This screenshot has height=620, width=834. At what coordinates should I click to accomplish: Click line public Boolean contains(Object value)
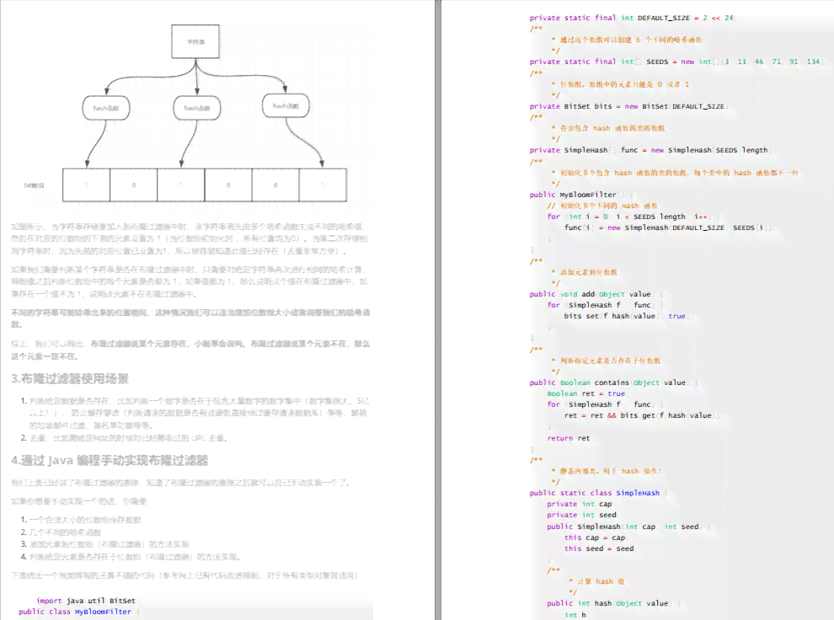pos(614,382)
